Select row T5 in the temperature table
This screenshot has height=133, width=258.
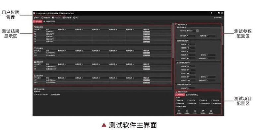pyautogui.click(x=102, y=42)
